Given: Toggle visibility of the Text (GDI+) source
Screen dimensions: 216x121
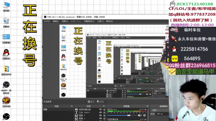Looking at the screenshot, I should (101, 113).
